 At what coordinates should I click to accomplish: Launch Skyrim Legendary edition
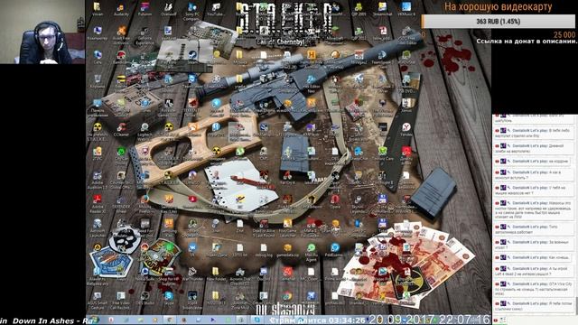(x=359, y=204)
